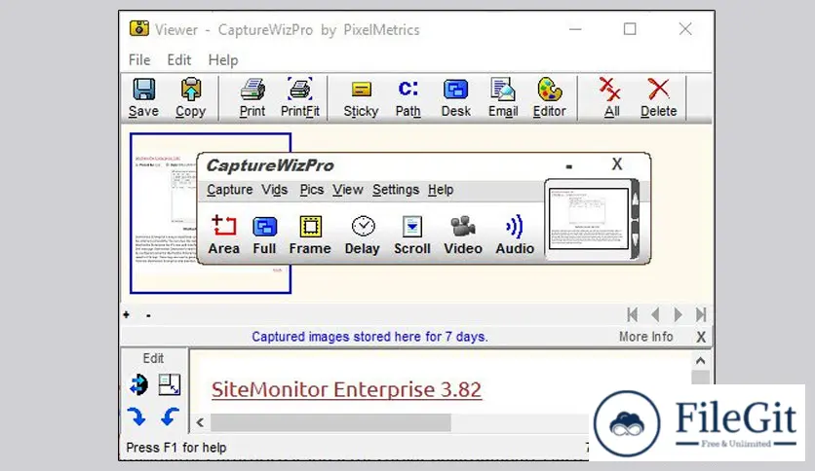Click the horizontal scrollbar left arrow
The width and height of the screenshot is (815, 471).
point(200,422)
